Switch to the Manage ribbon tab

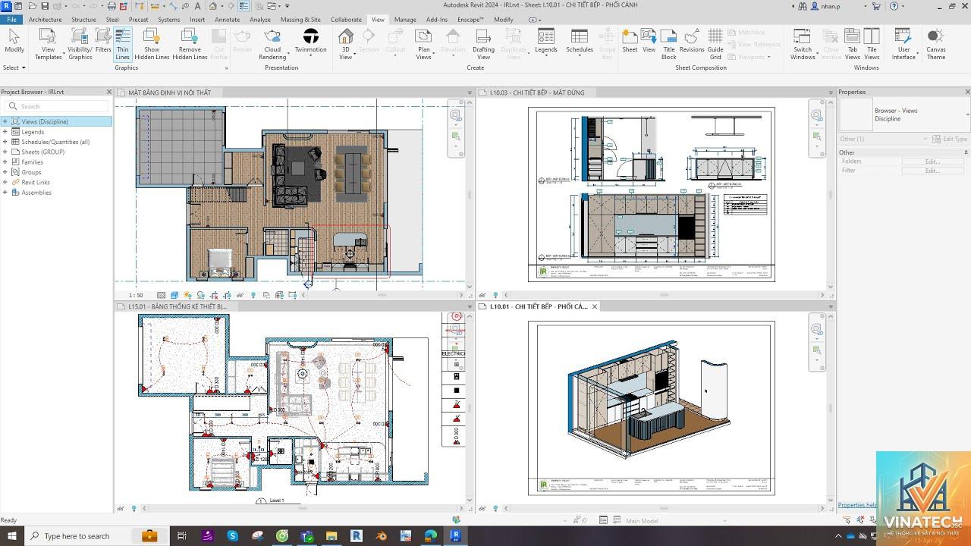click(x=405, y=20)
